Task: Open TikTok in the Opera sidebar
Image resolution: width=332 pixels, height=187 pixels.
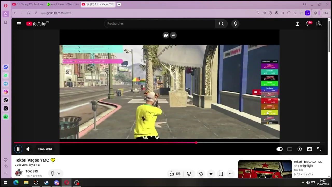Action: pyautogui.click(x=5, y=100)
